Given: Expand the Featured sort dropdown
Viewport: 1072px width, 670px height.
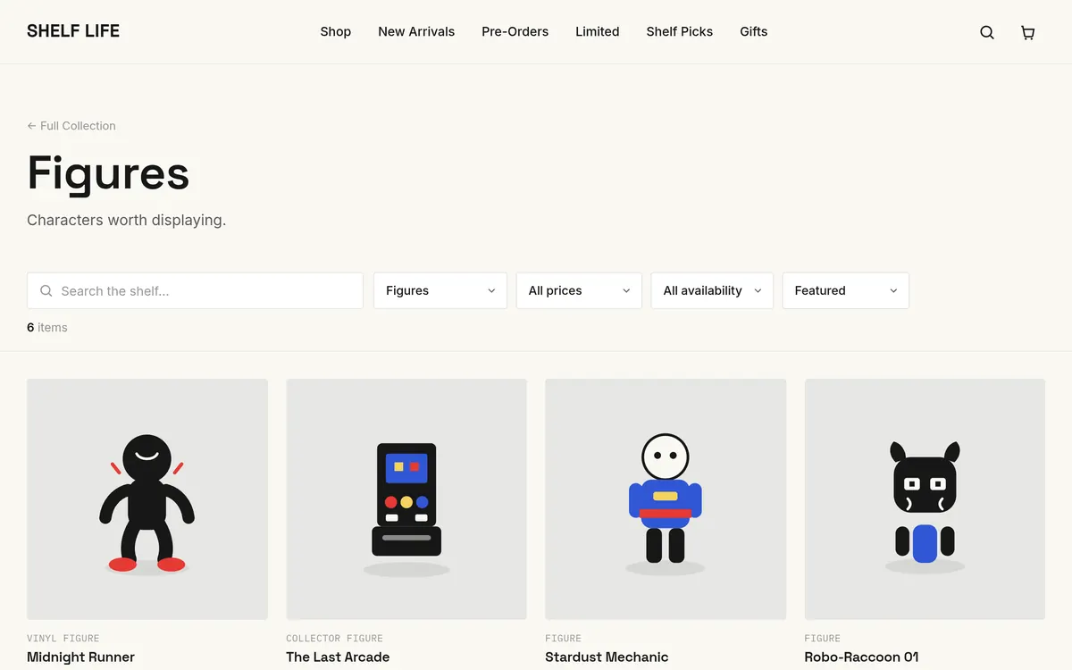Looking at the screenshot, I should click(x=846, y=291).
